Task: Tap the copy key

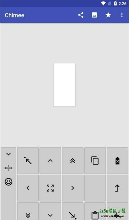Action: 95,160
